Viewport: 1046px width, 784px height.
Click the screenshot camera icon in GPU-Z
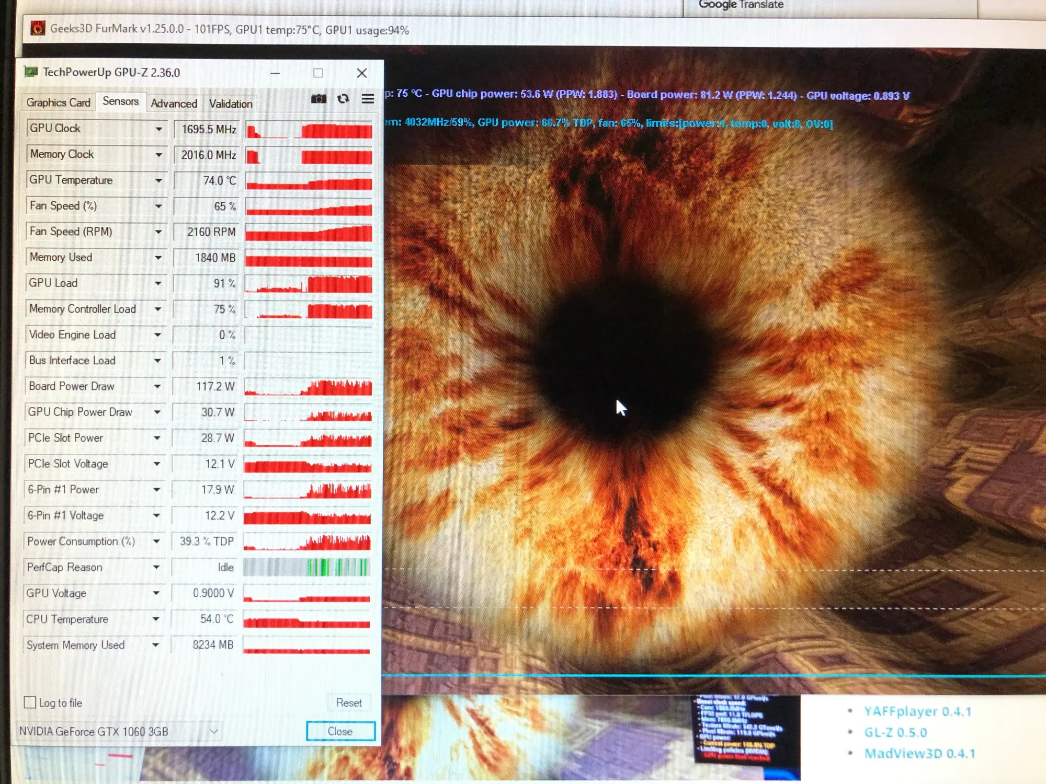tap(319, 99)
